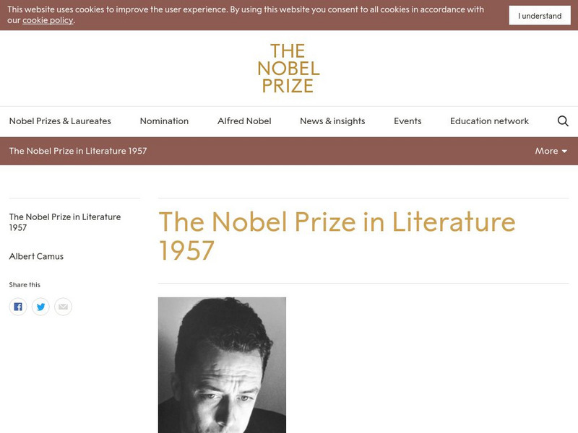The image size is (578, 433).
Task: Open Education network menu item
Action: click(489, 121)
